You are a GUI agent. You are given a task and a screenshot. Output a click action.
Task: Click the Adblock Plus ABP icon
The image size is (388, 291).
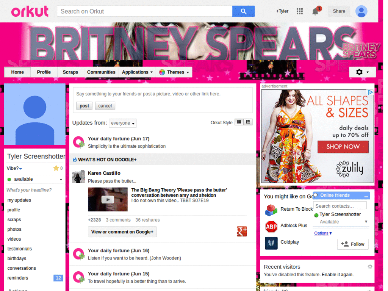tap(271, 227)
